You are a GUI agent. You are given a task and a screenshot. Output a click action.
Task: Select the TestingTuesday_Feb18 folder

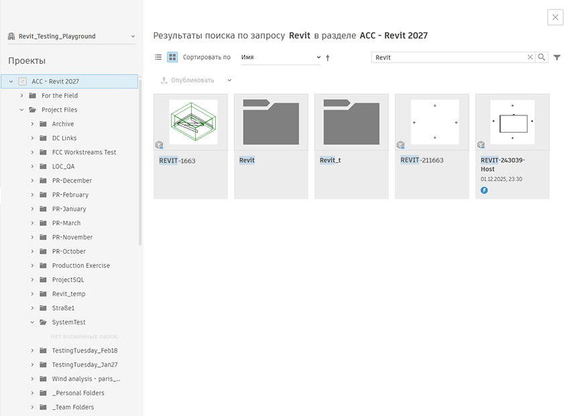point(84,350)
